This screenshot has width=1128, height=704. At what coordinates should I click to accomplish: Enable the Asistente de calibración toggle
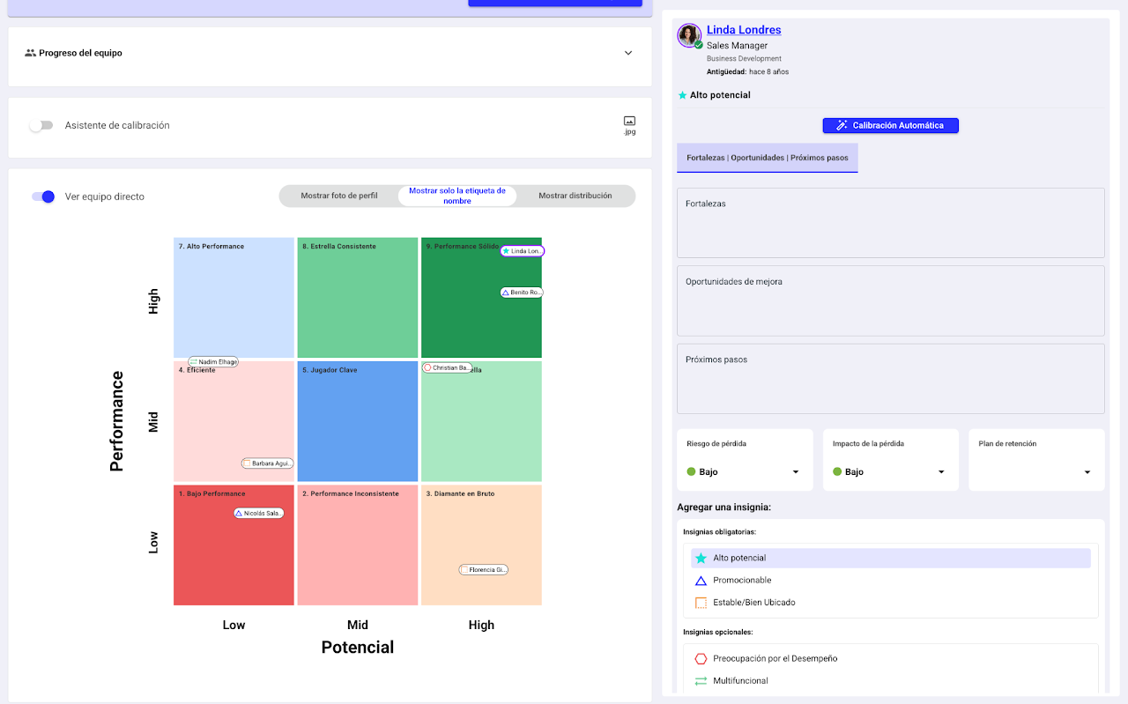click(x=41, y=126)
